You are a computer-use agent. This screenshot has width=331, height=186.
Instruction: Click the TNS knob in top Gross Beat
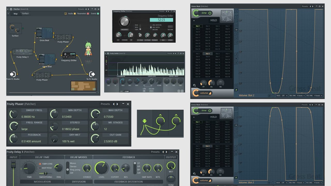pyautogui.click(x=220, y=83)
